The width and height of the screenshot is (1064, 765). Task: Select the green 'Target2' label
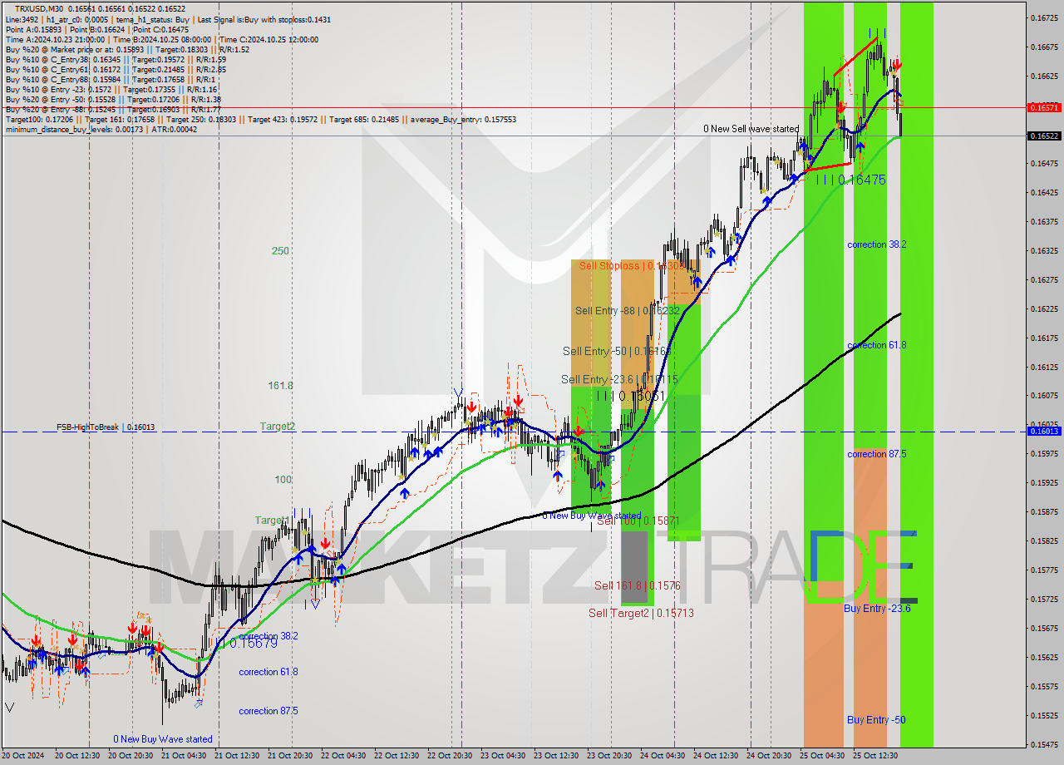point(278,427)
